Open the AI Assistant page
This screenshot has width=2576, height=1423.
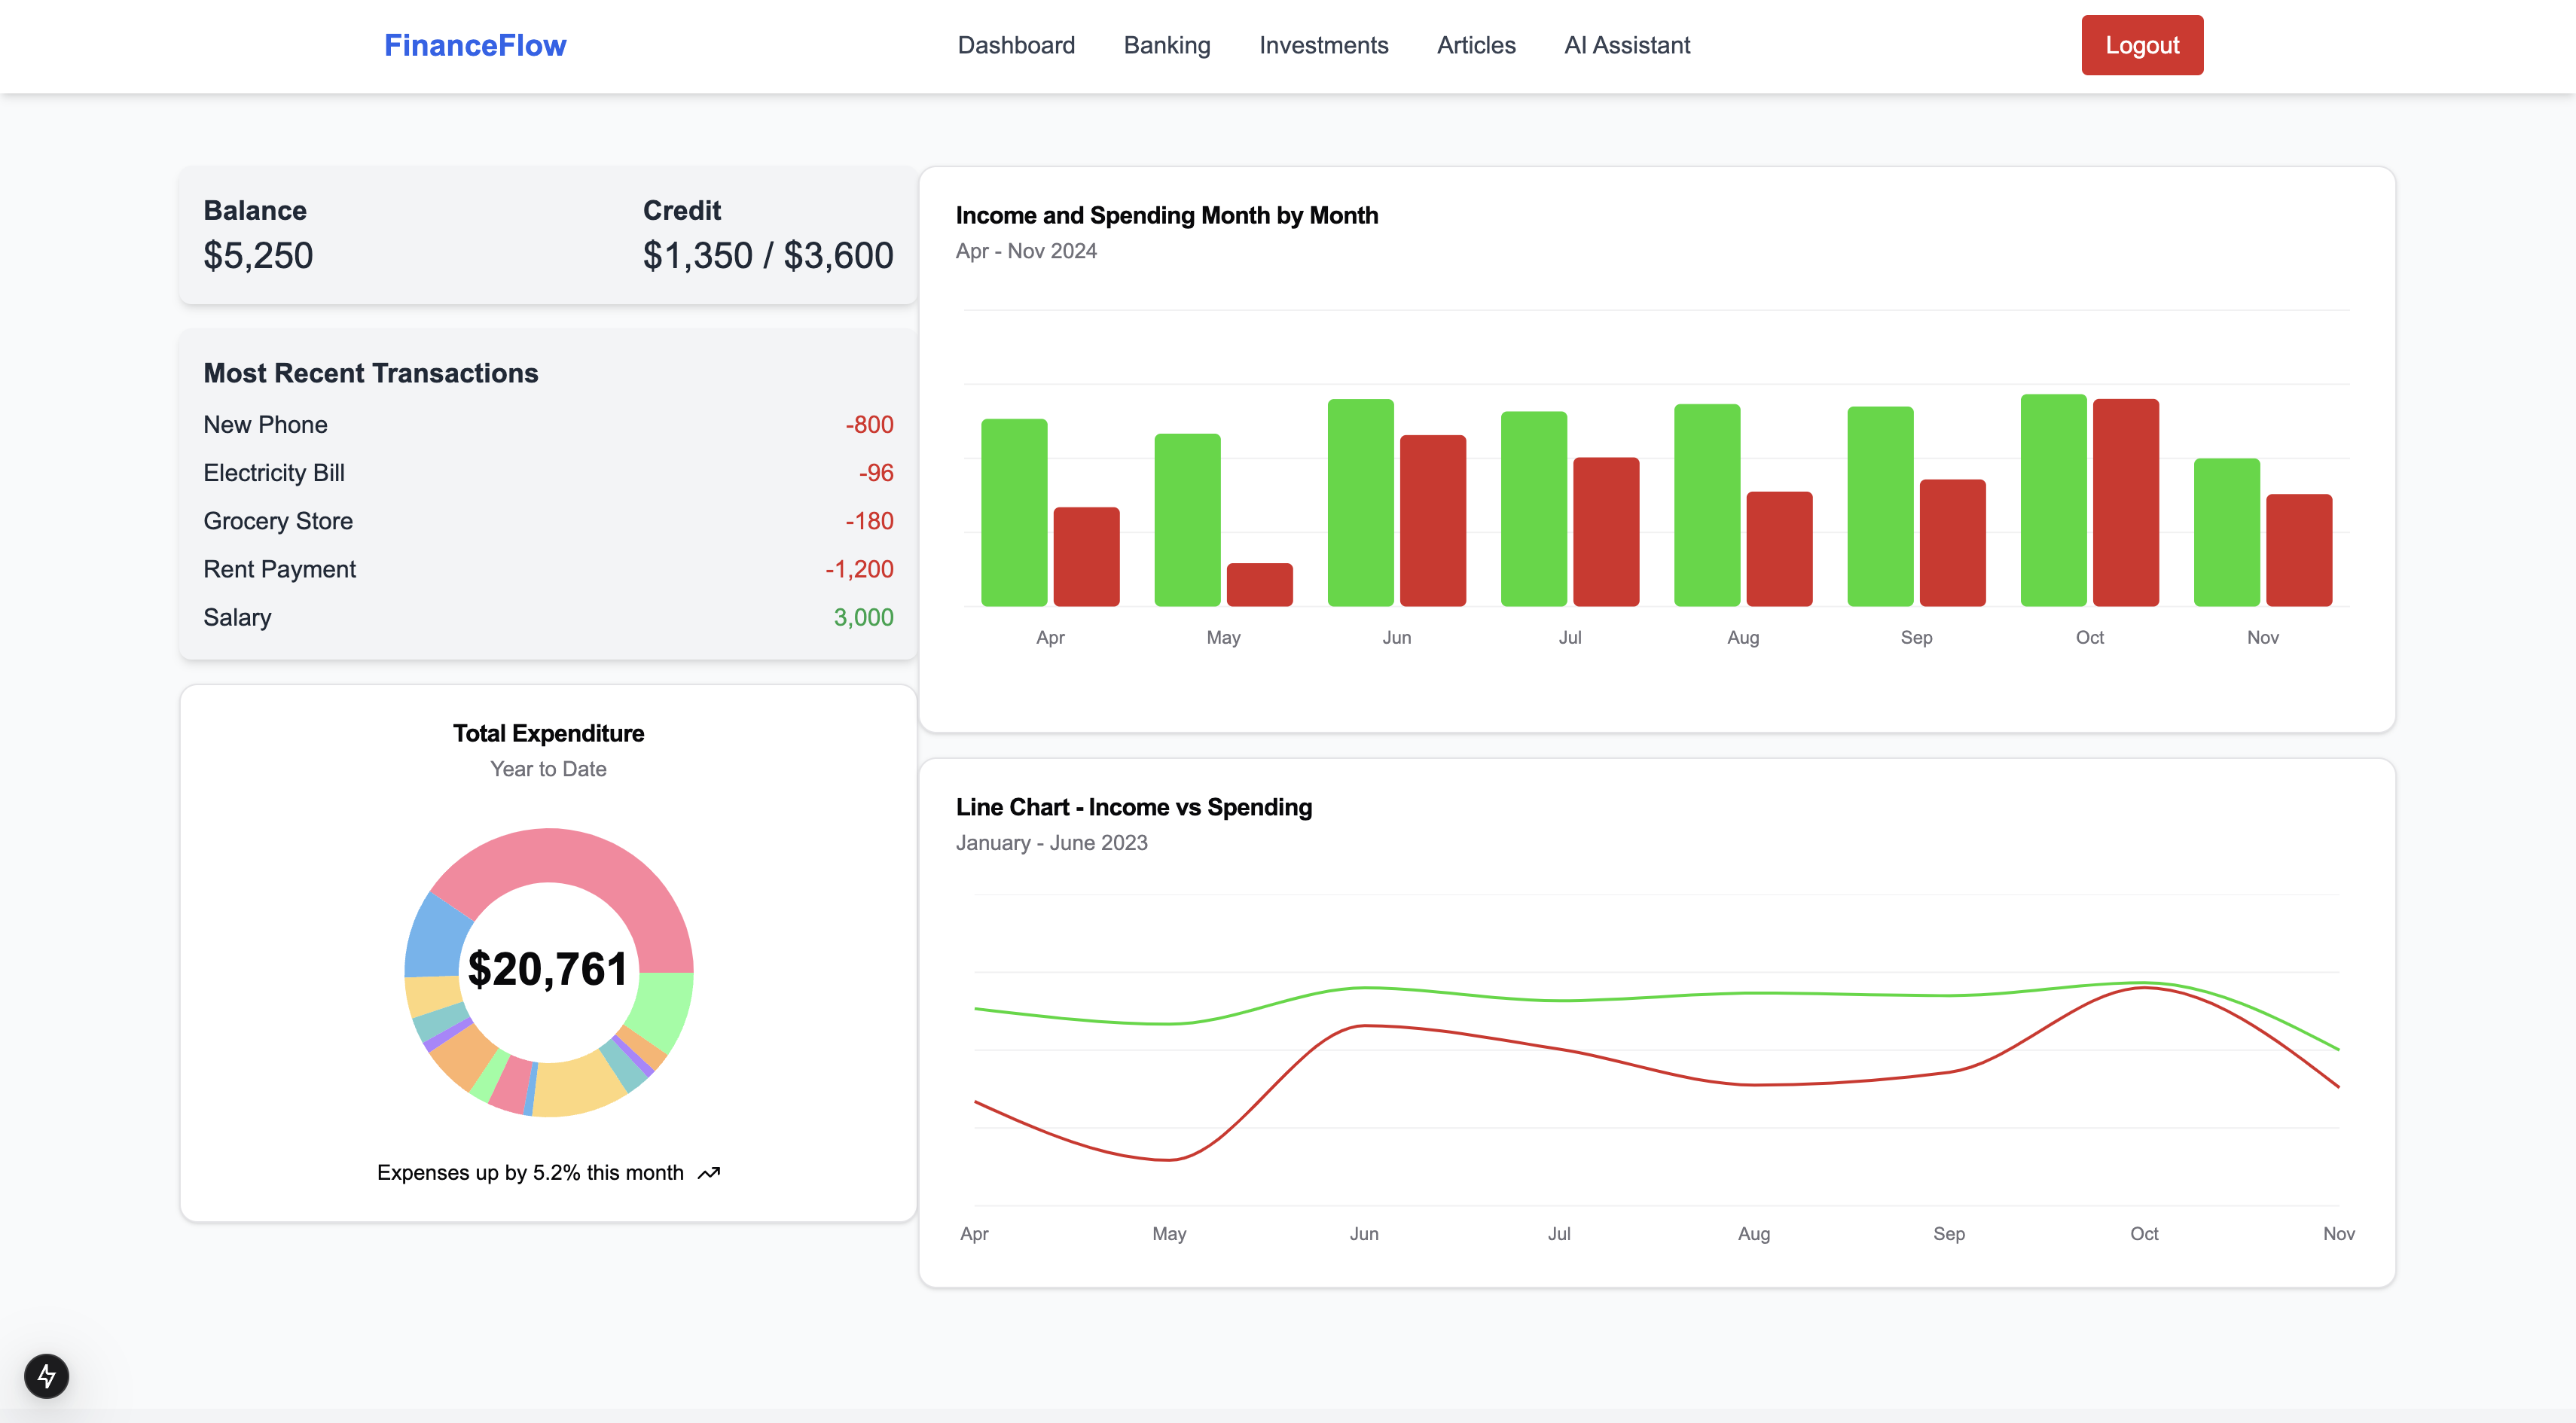pyautogui.click(x=1626, y=45)
